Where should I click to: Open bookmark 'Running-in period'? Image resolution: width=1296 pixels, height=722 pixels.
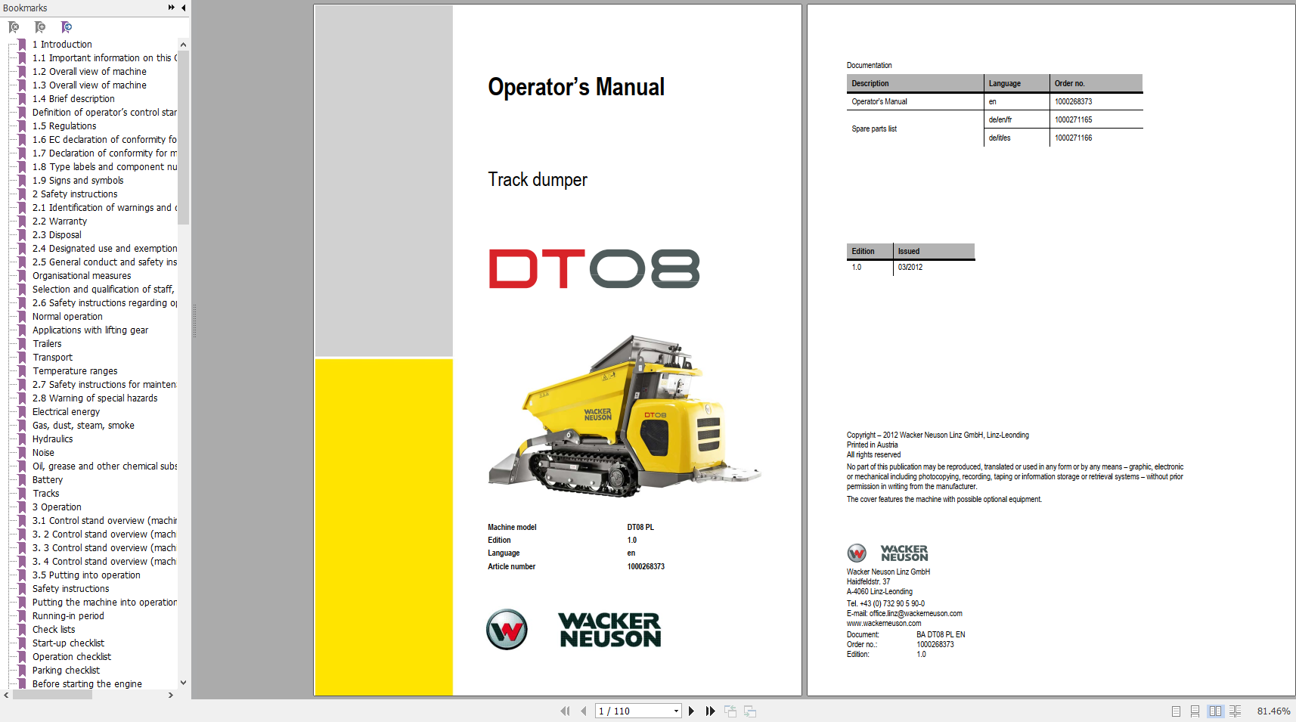(68, 616)
